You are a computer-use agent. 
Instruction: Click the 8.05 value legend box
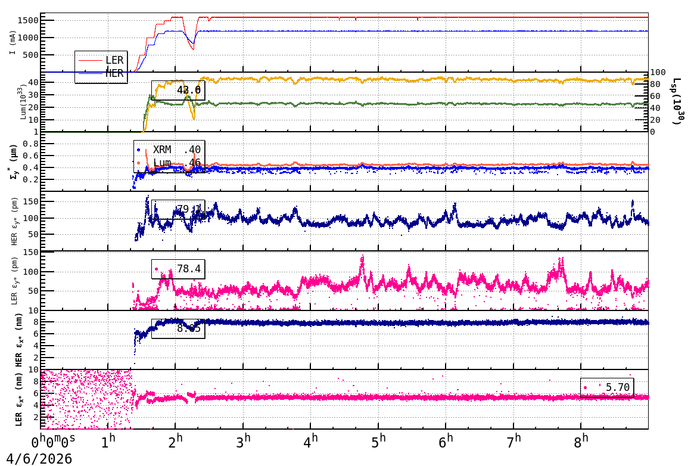coord(178,329)
